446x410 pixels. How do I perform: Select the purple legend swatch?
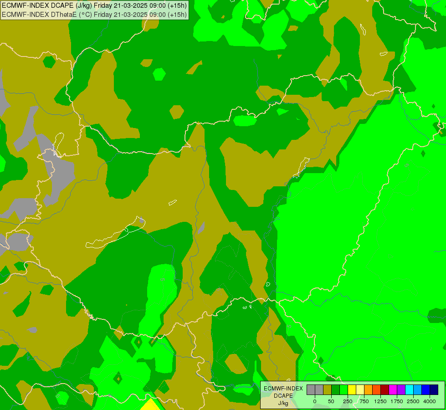[x=401, y=390]
